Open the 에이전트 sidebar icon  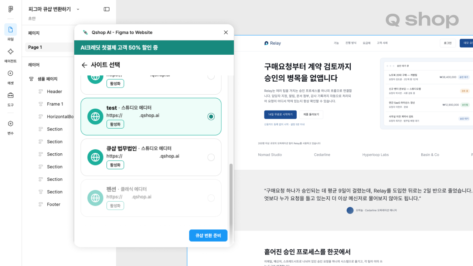[x=10, y=52]
